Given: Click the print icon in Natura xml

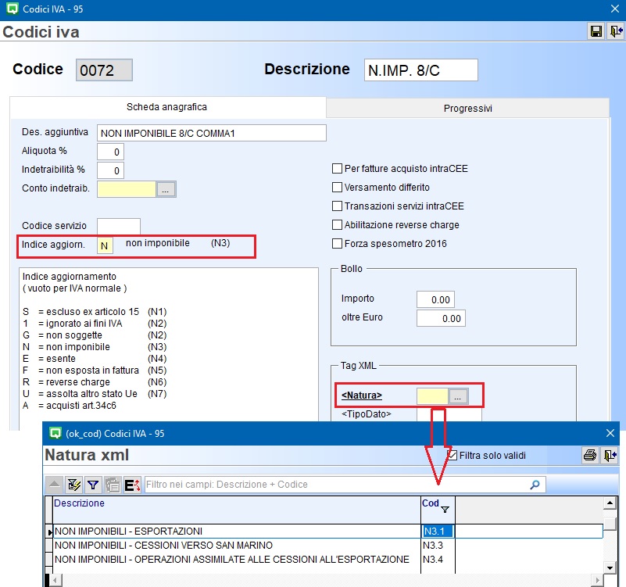Looking at the screenshot, I should point(590,455).
